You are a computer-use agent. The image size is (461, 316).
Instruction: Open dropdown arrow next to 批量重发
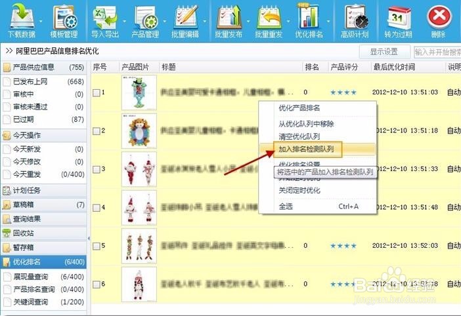pyautogui.click(x=288, y=21)
